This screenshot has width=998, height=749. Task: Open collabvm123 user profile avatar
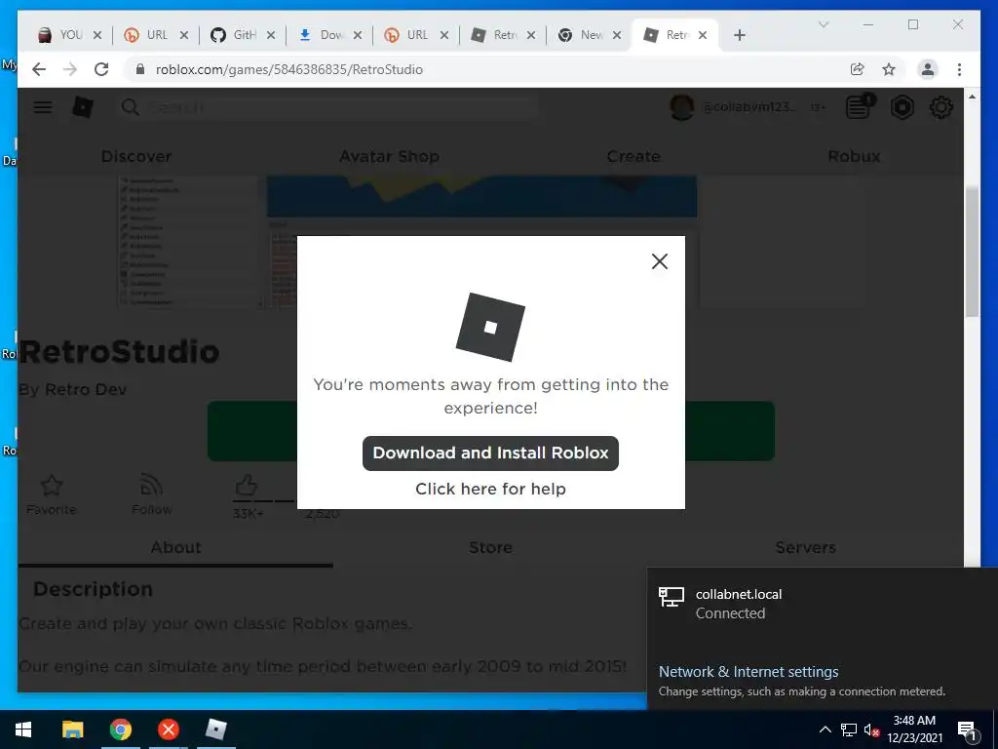pos(681,107)
